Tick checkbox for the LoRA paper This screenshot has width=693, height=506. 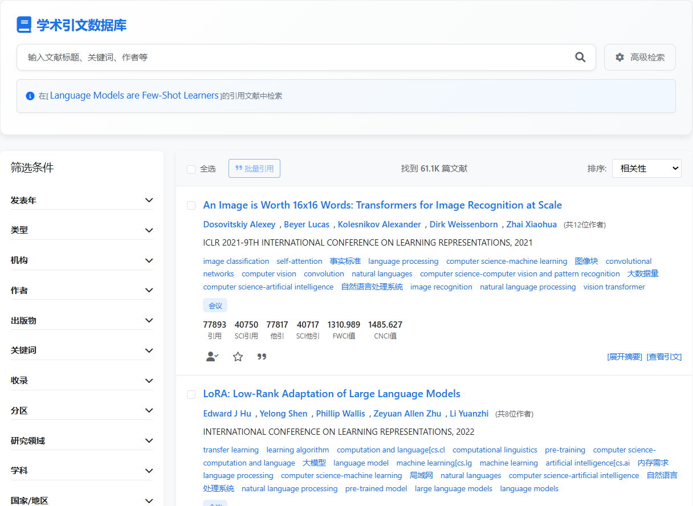[191, 394]
